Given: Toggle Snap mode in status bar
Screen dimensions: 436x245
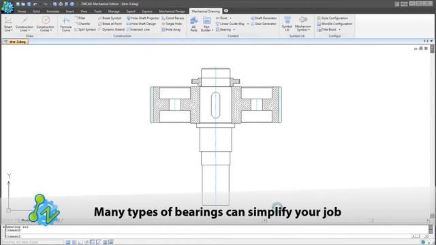Looking at the screenshot, I should [x=68, y=242].
